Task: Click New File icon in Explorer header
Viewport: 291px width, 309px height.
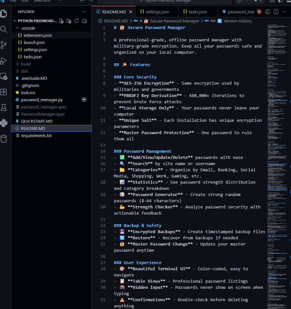Action: tap(61, 21)
